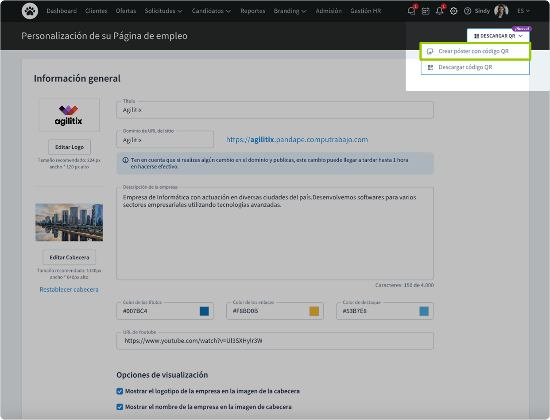550x420 pixels.
Task: Expand the ES language selector
Action: tap(523, 11)
